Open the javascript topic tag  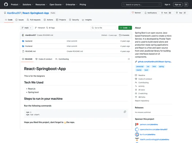pyautogui.click(x=140, y=66)
